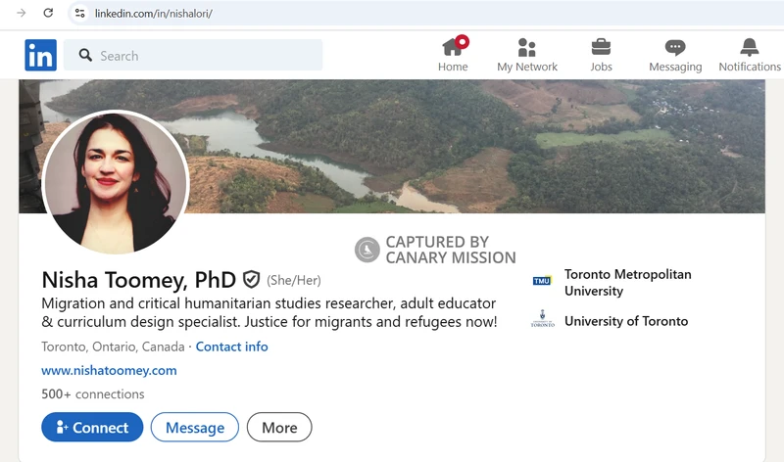This screenshot has height=462, width=784.
Task: Click the verification shield badge beside name
Action: 251,280
